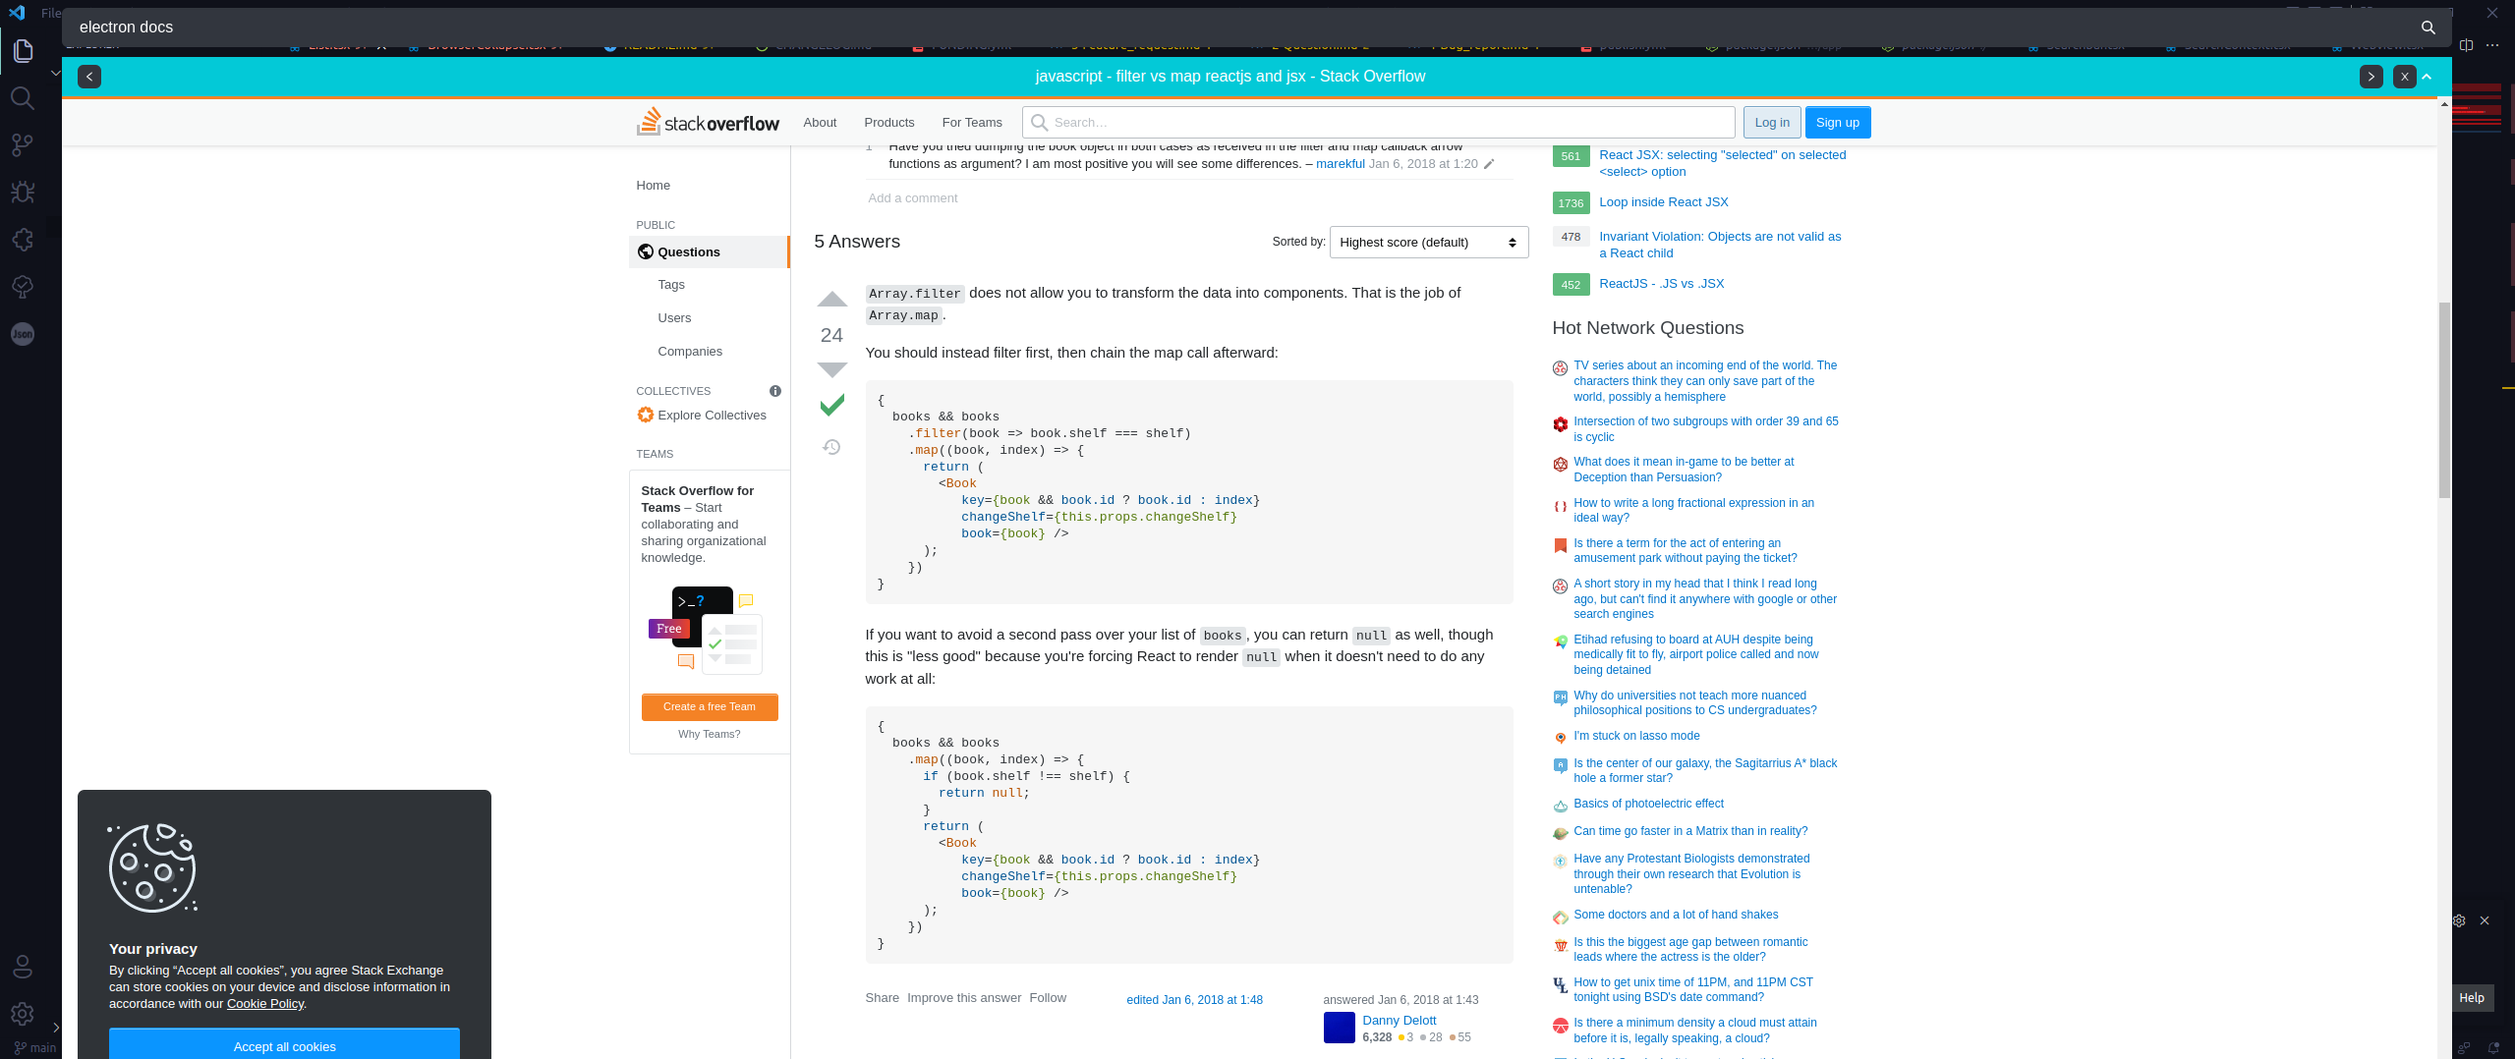Open the Source Control view icon
The width and height of the screenshot is (2515, 1059).
tap(23, 145)
